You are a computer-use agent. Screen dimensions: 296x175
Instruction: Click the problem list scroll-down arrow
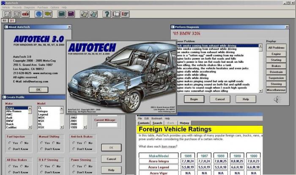(x=260, y=91)
